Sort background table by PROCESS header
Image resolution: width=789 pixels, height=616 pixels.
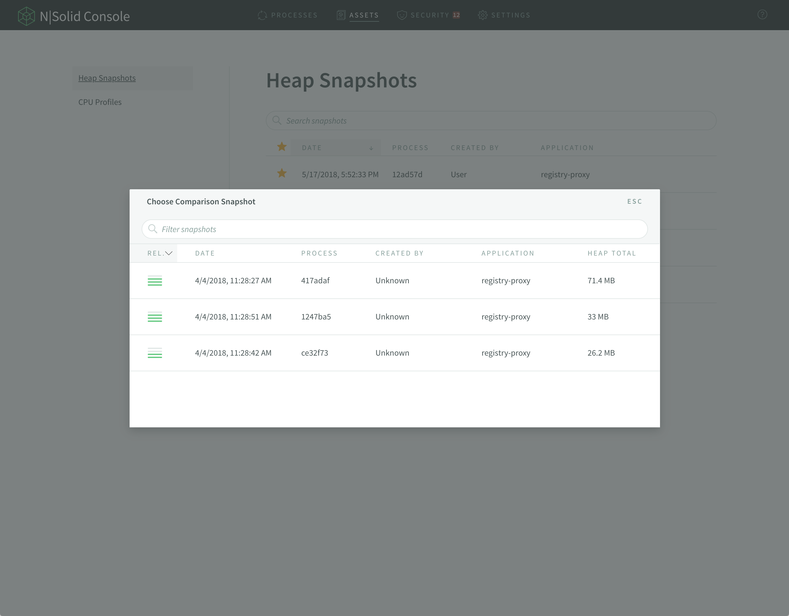410,148
